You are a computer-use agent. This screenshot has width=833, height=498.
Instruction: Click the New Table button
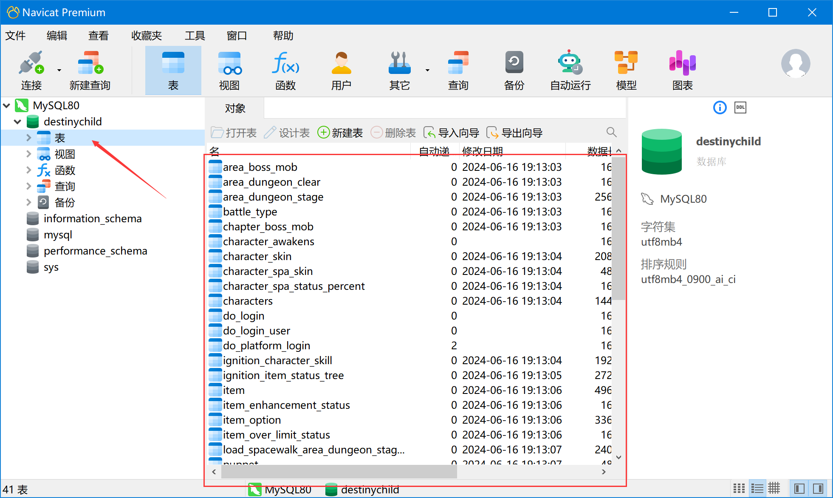pos(340,133)
